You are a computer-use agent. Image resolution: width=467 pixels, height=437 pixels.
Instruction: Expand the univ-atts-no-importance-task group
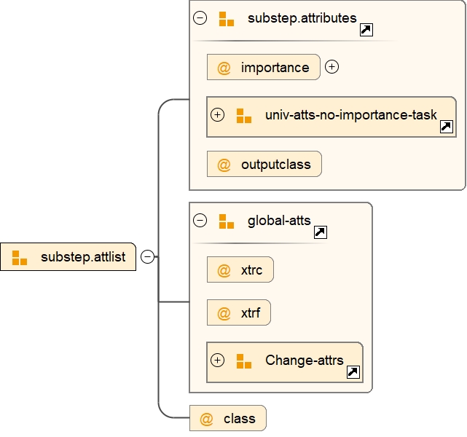(217, 114)
